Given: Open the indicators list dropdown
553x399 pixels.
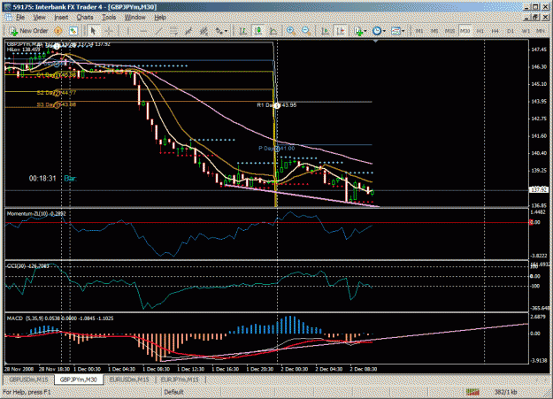Looking at the screenshot, I should click(x=360, y=31).
